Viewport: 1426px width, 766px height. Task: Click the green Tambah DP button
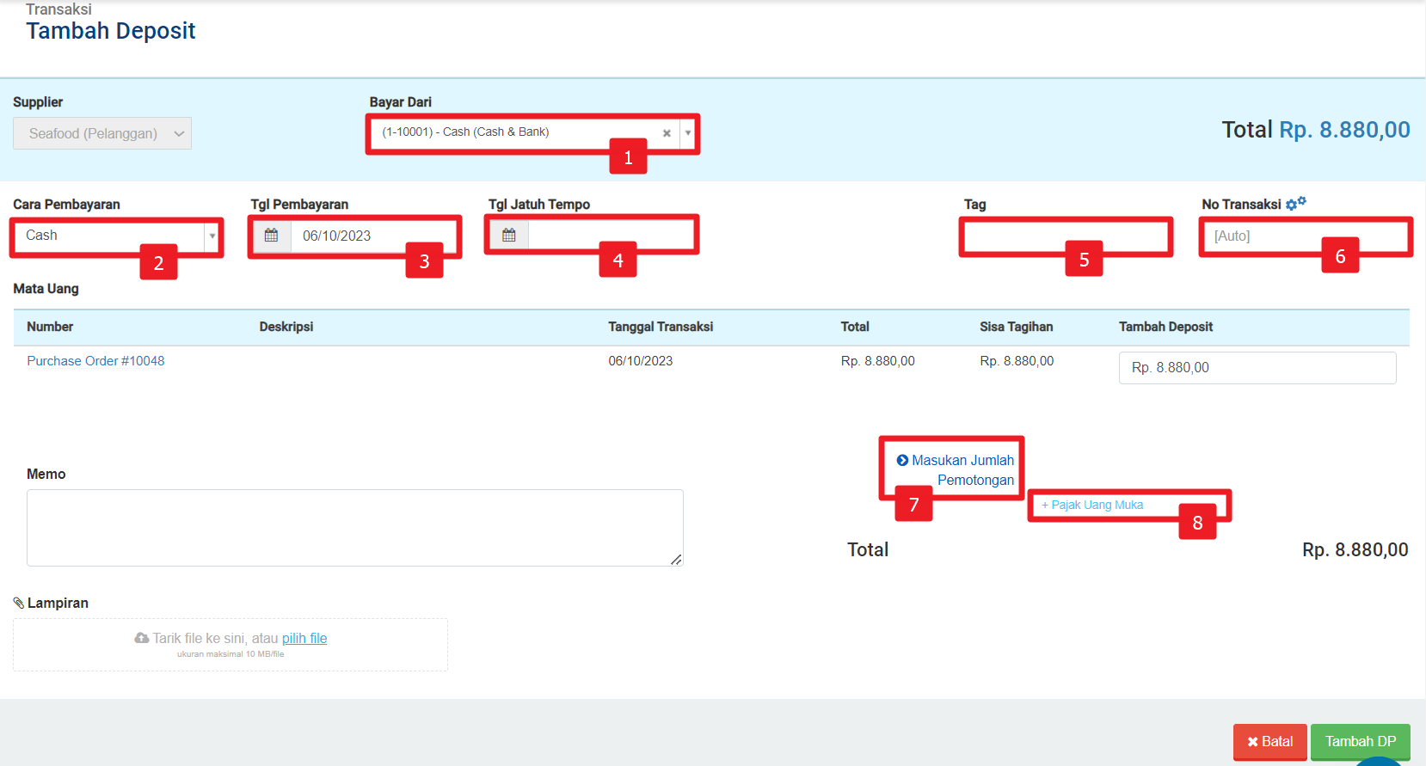(1361, 741)
